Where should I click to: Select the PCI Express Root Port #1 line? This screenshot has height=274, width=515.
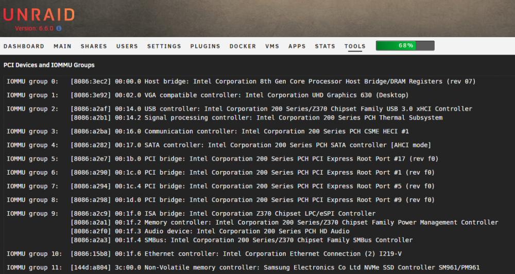tap(252, 173)
